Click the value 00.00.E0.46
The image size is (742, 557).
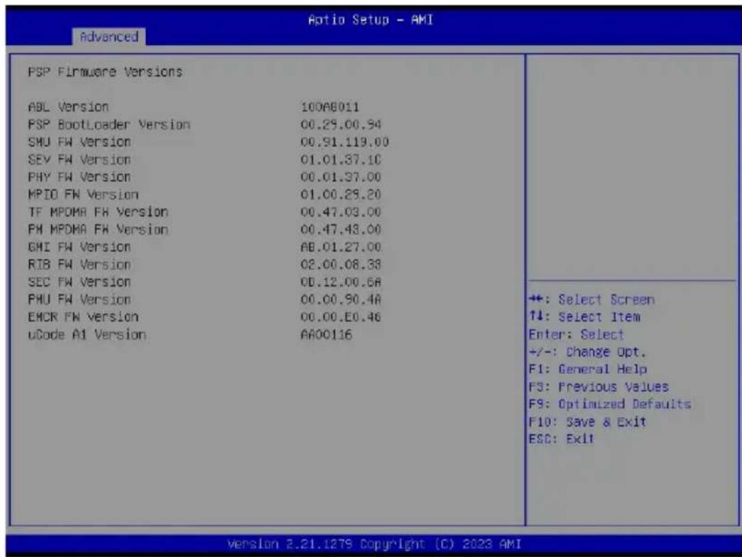coord(341,317)
